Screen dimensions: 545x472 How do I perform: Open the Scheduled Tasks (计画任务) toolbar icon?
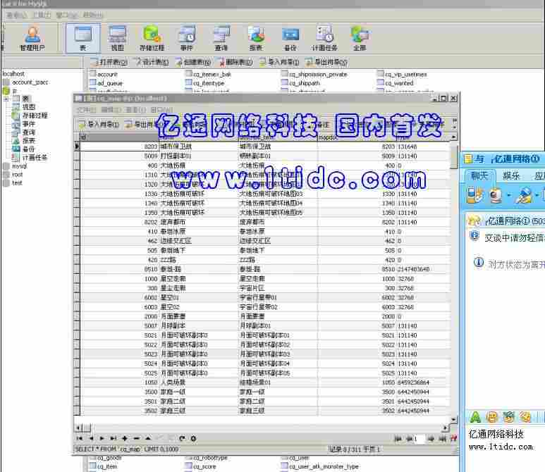(x=325, y=38)
